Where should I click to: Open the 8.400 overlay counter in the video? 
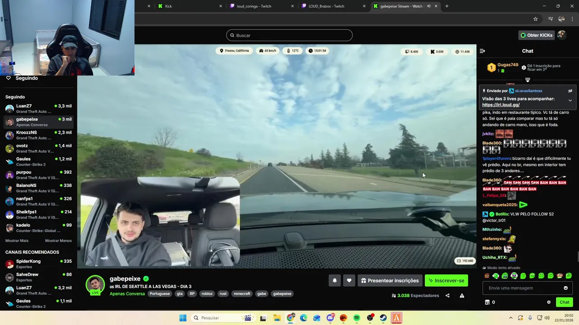[412, 51]
